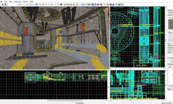173x104 pixels.
Task: Click the Show button in VisGroups
Action: (x=169, y=89)
